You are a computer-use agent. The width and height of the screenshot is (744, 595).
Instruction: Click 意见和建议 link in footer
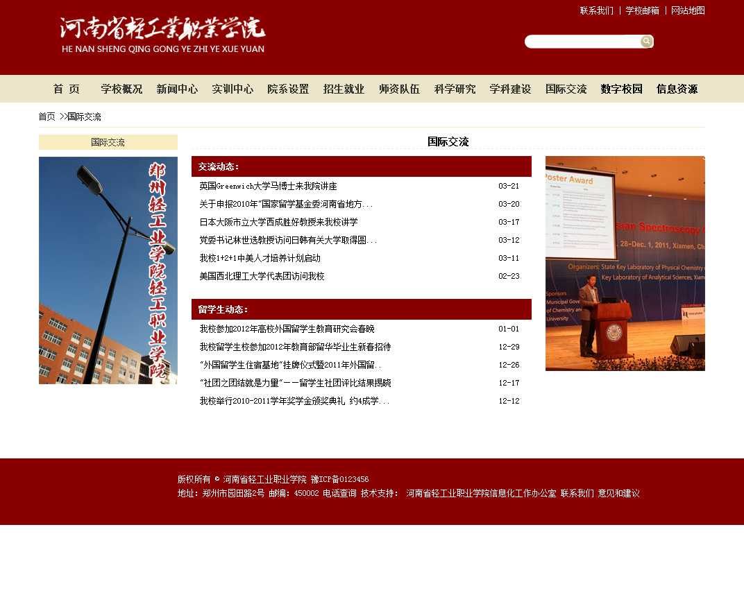coord(618,494)
